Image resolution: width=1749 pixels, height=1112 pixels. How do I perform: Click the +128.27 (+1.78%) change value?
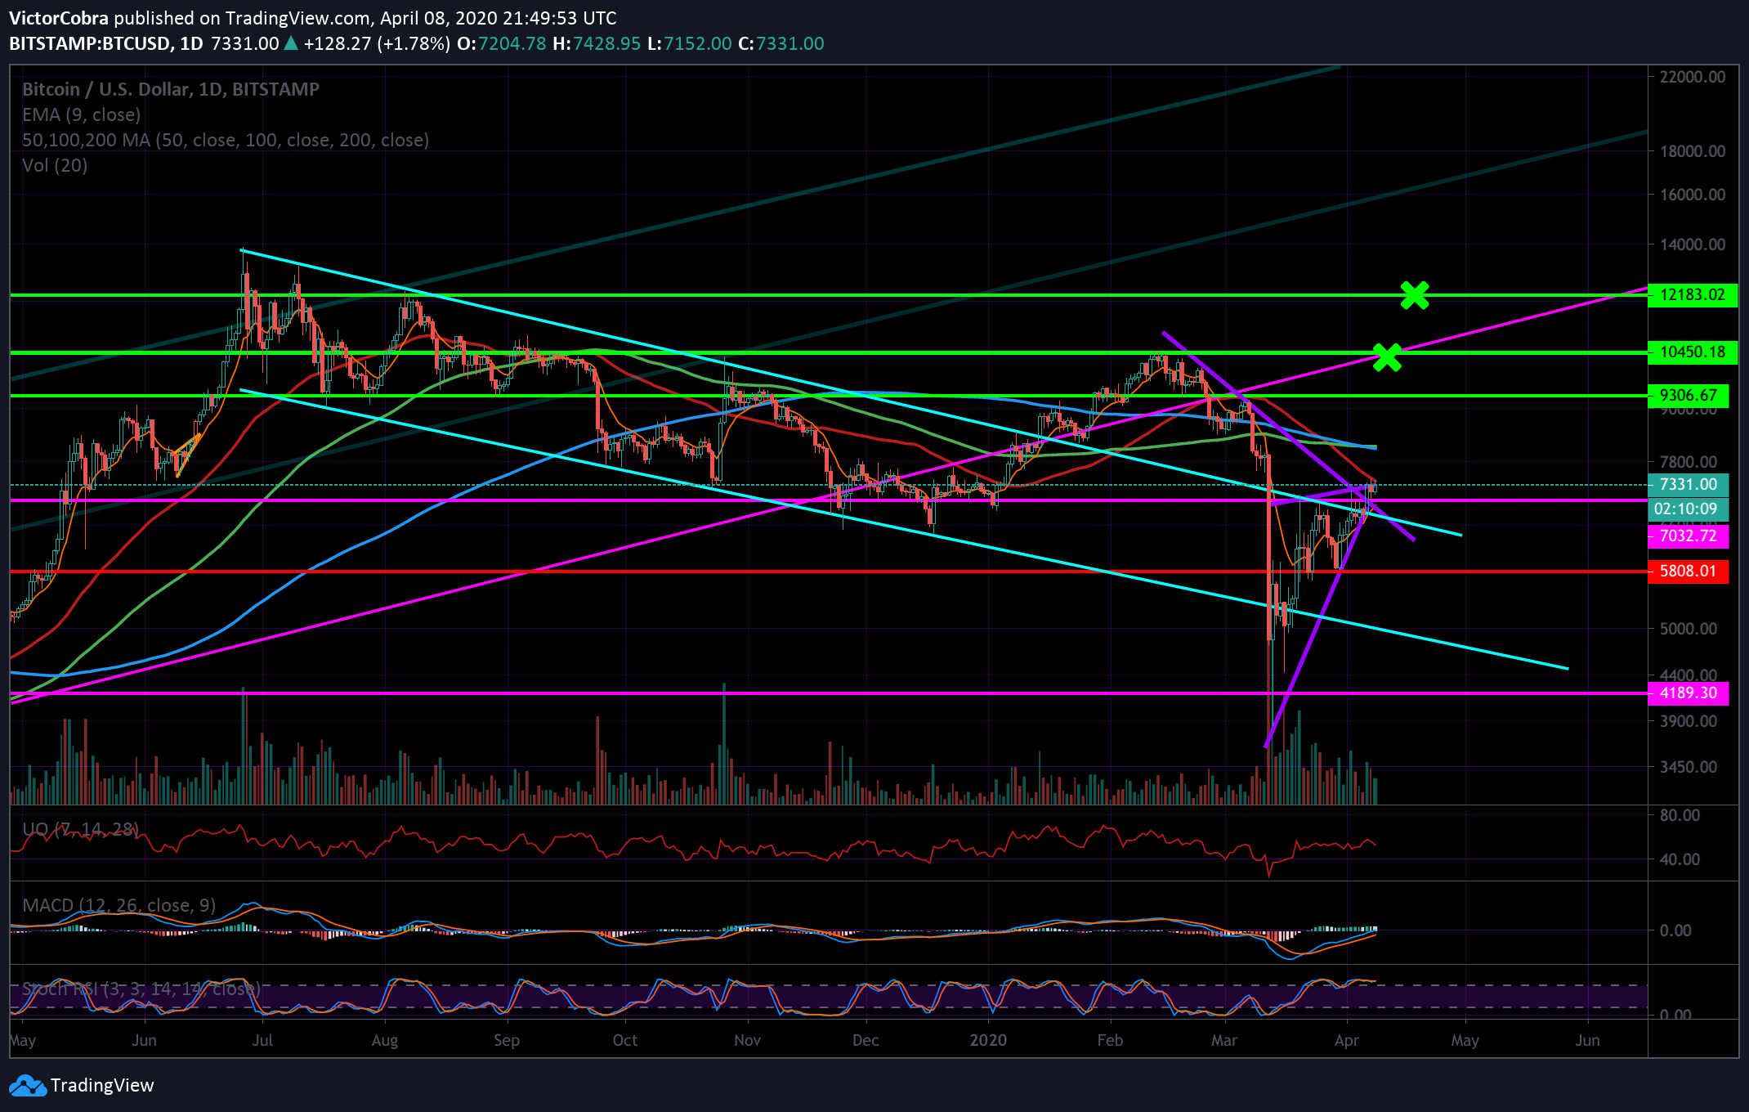[377, 43]
